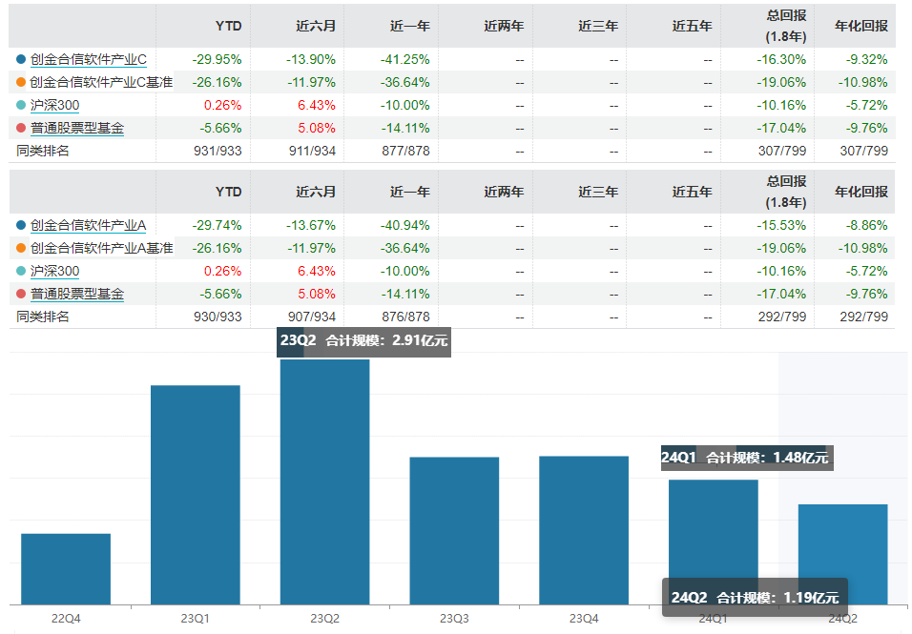The image size is (912, 634).
Task: Open 沪深300 link in the A fund table
Action: point(54,272)
